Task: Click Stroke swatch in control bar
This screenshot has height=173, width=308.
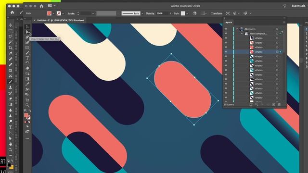Action: (59, 13)
